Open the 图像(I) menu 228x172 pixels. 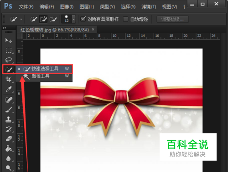[67, 7]
